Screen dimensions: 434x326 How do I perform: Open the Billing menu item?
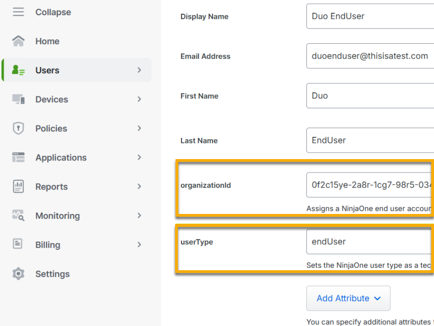click(48, 245)
